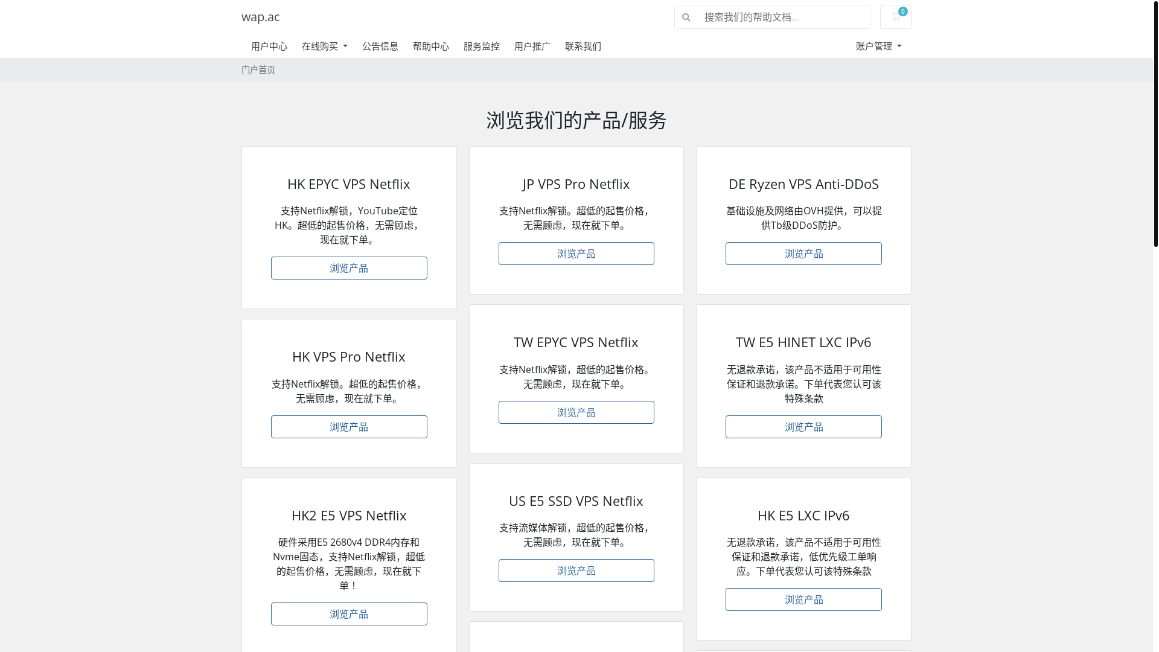Click the search magnifier icon

[x=686, y=17]
